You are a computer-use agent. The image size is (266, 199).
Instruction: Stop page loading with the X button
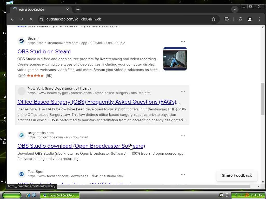[31, 19]
